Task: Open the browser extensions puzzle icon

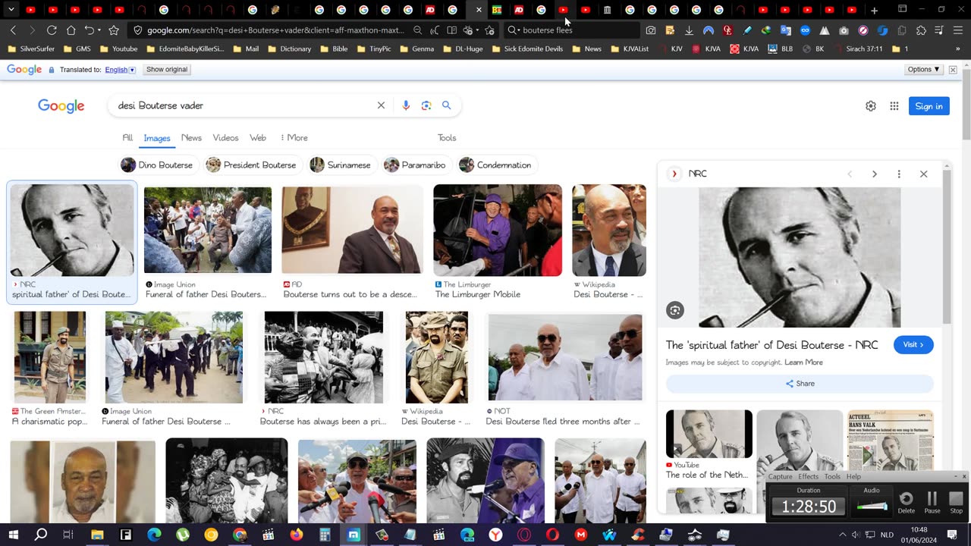Action: coord(921,30)
